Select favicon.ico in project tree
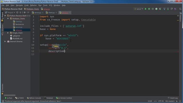Screen dimensions: 183x103 click(20, 24)
